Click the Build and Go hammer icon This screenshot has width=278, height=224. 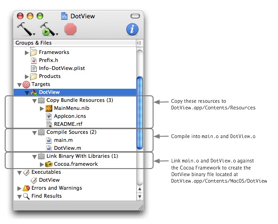(x=47, y=29)
